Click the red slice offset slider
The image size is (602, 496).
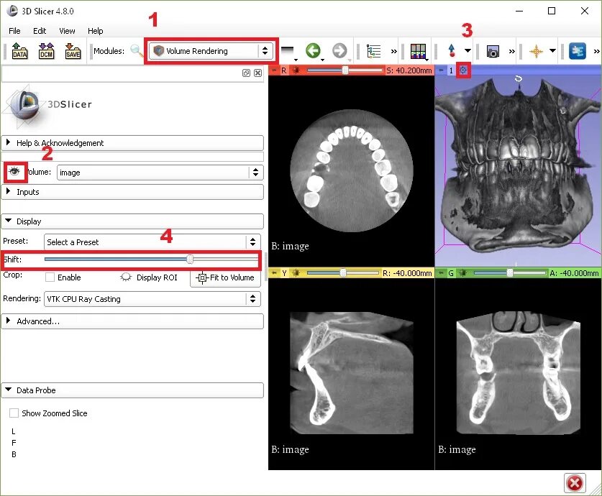tap(345, 70)
